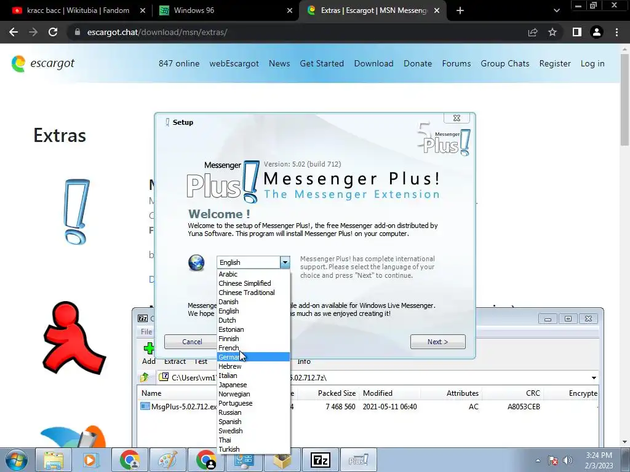The height and width of the screenshot is (472, 630).
Task: Open the Paint taskbar icon
Action: [167, 460]
